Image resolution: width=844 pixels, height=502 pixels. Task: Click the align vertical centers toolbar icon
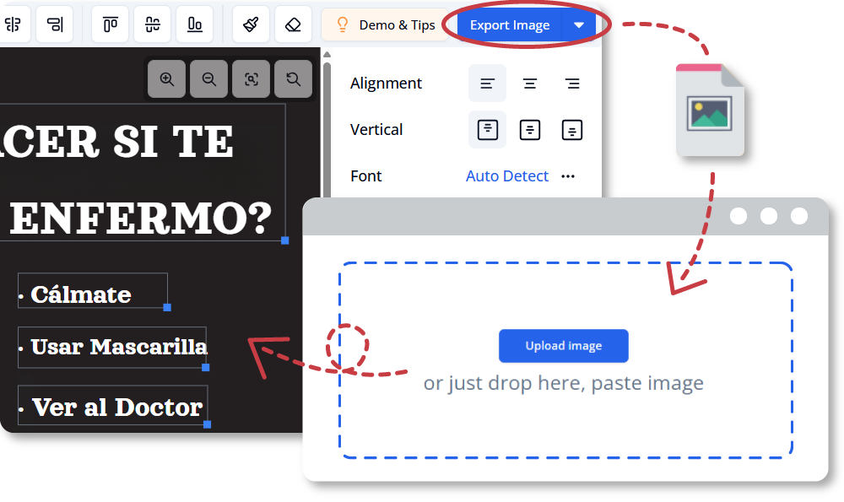[153, 24]
